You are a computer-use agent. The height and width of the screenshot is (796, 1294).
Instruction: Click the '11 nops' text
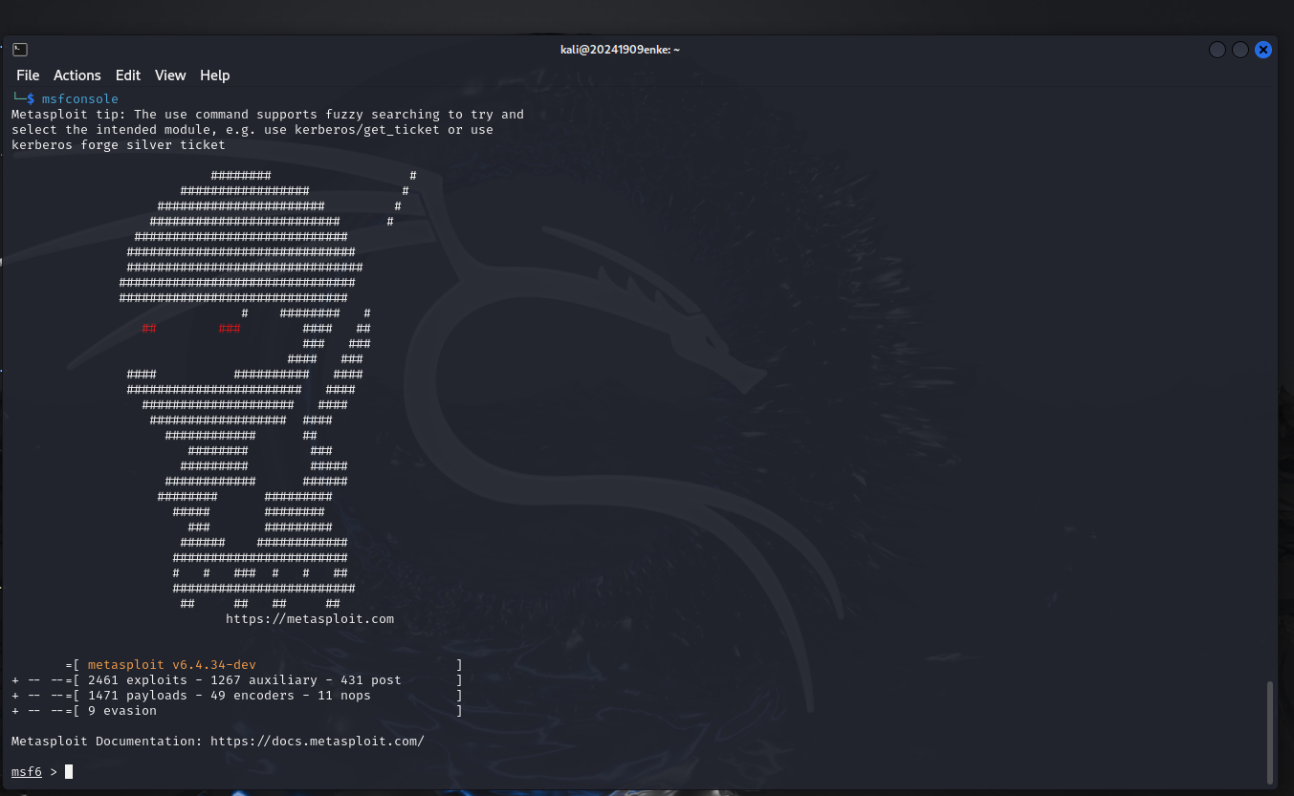tap(344, 695)
